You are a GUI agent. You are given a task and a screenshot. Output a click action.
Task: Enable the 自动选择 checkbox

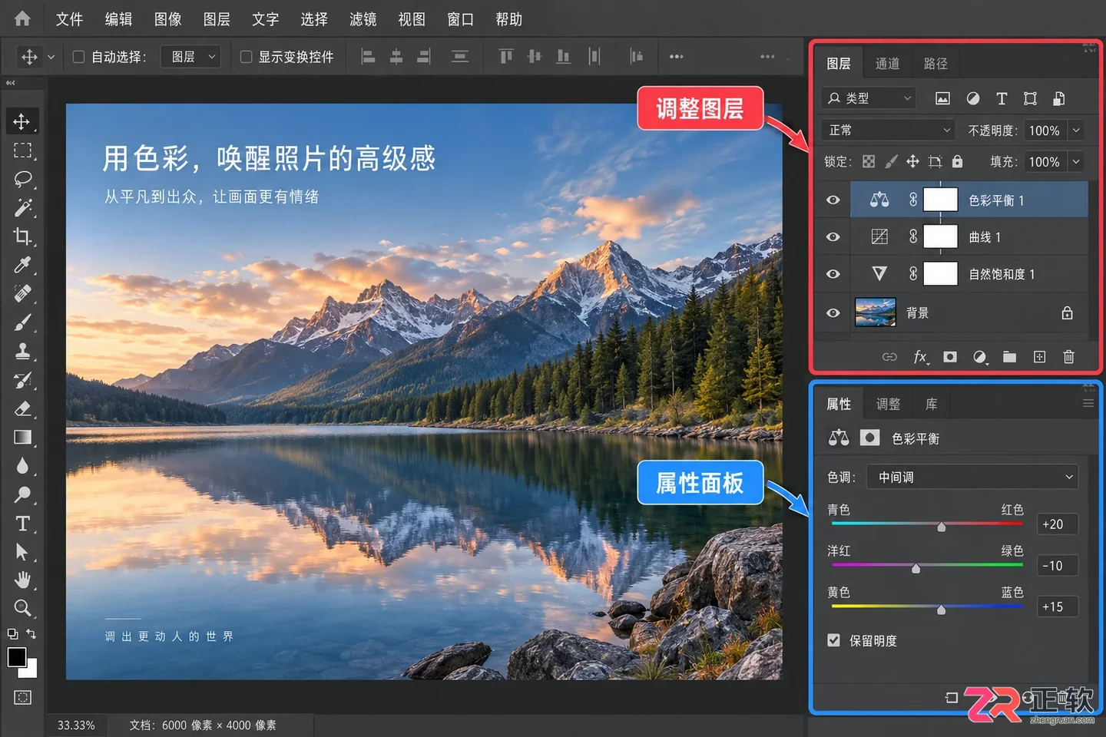(78, 57)
